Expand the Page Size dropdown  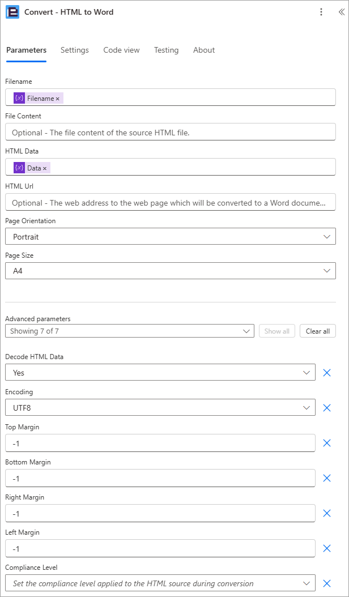pyautogui.click(x=171, y=271)
